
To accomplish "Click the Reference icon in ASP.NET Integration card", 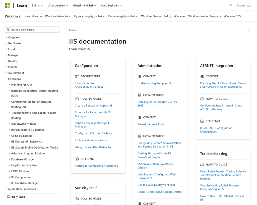I will [x=202, y=121].
